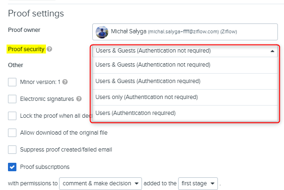The height and width of the screenshot is (190, 284).
Task: Collapse the Proof security dropdown
Action: 273,51
